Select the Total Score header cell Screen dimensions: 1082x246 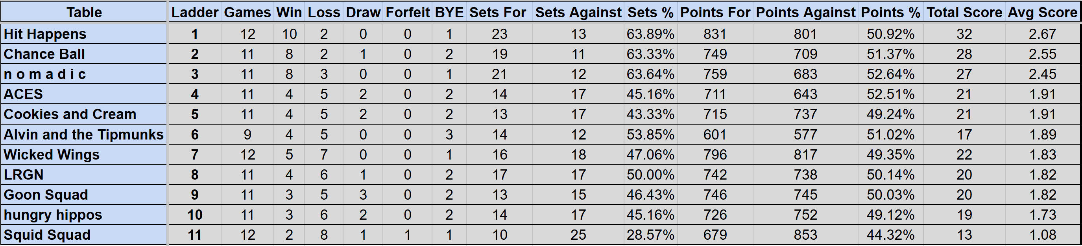click(964, 12)
